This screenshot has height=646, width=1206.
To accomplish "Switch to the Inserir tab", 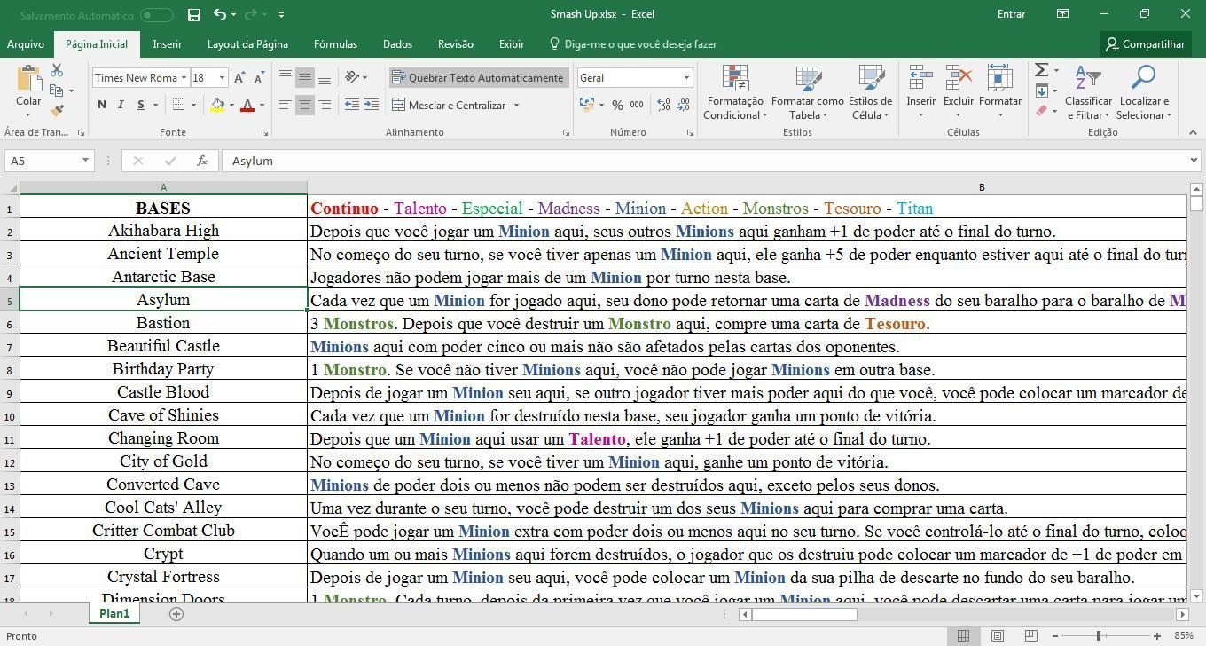I will click(x=167, y=43).
